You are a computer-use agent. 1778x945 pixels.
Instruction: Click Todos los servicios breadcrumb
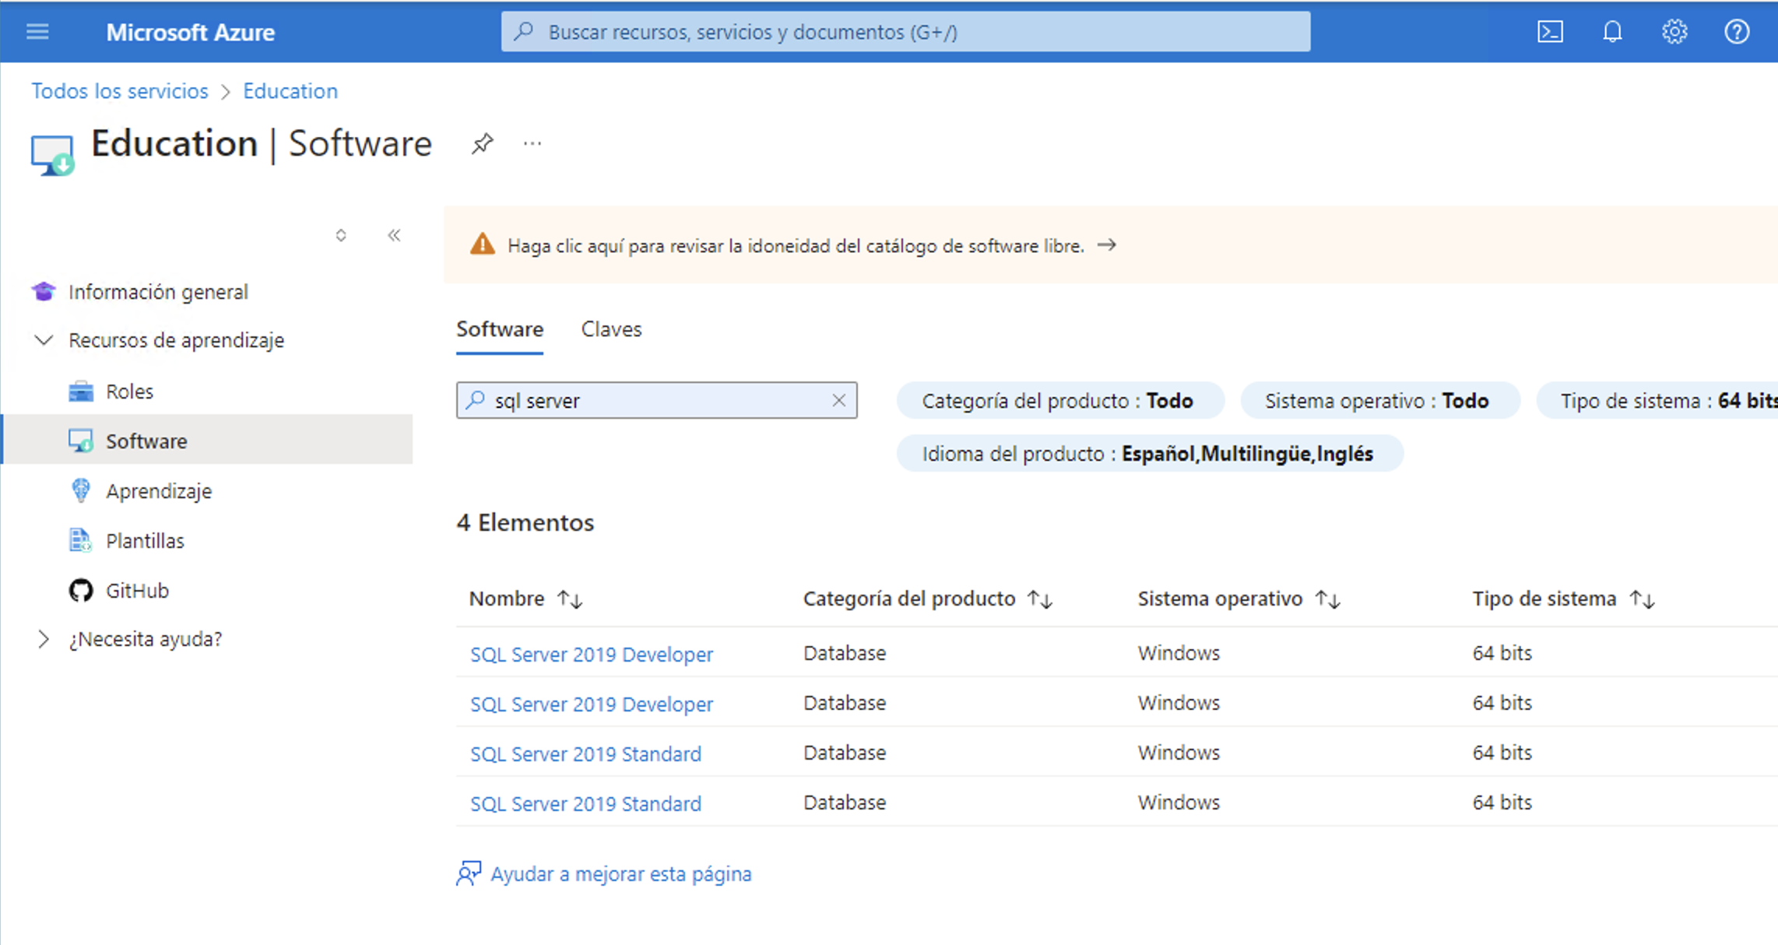click(120, 91)
